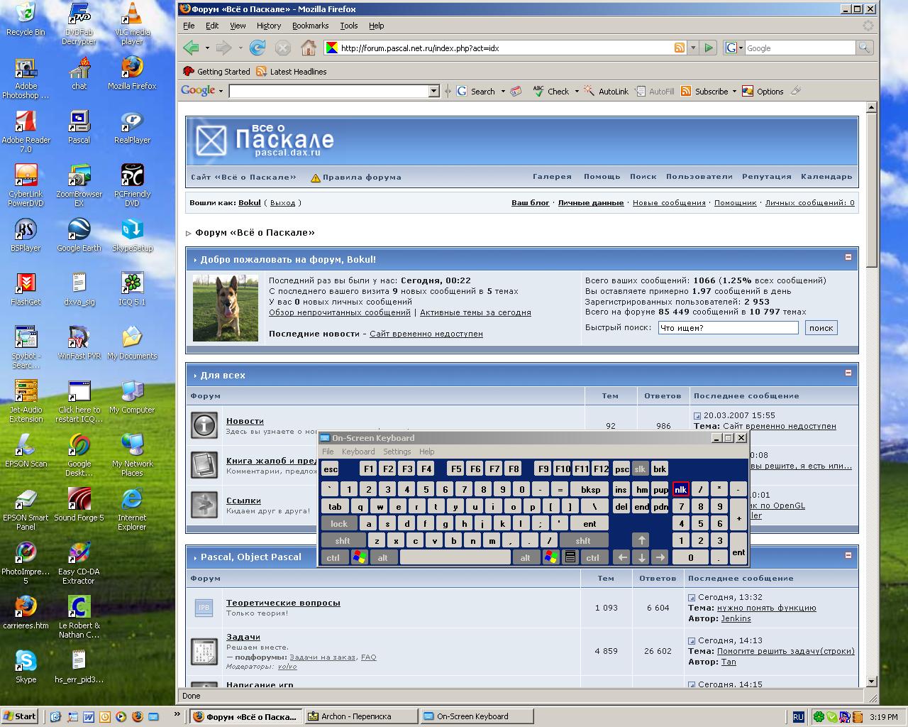Click the "поиск" quick search button
The width and height of the screenshot is (908, 727).
click(821, 328)
